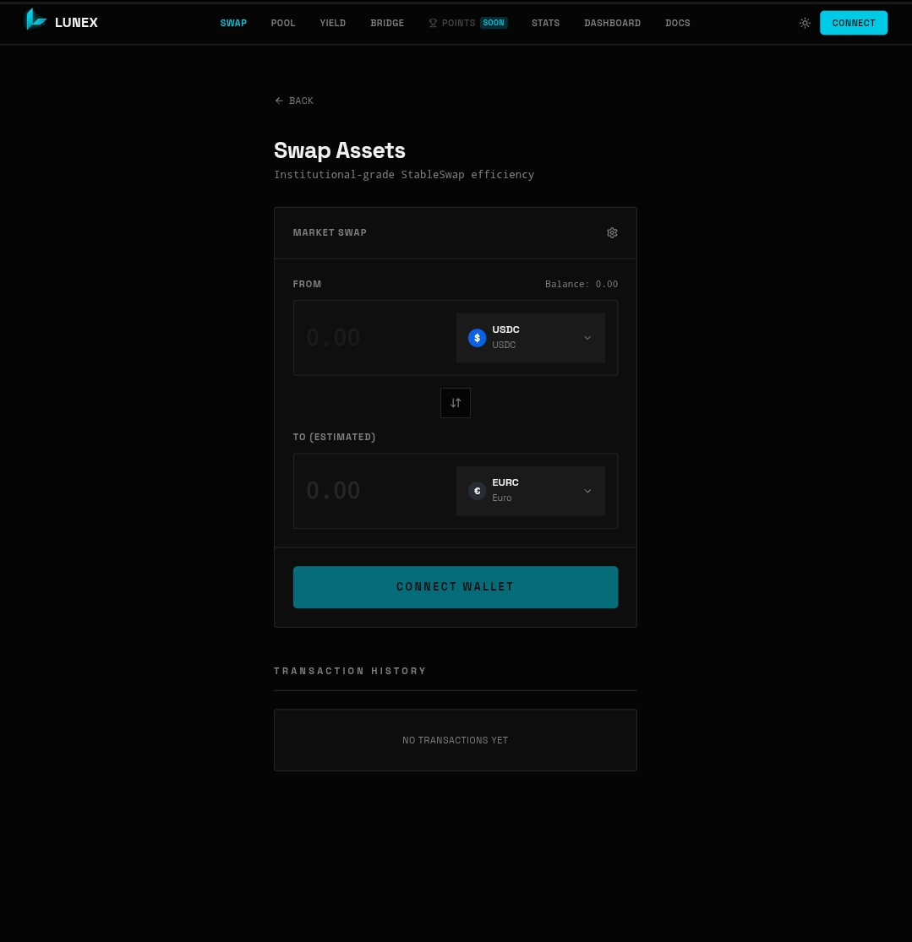Open the Docs link
This screenshot has width=912, height=942.
678,23
